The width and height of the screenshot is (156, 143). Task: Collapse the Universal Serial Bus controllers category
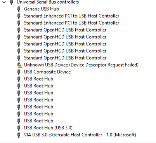coord(4,2)
